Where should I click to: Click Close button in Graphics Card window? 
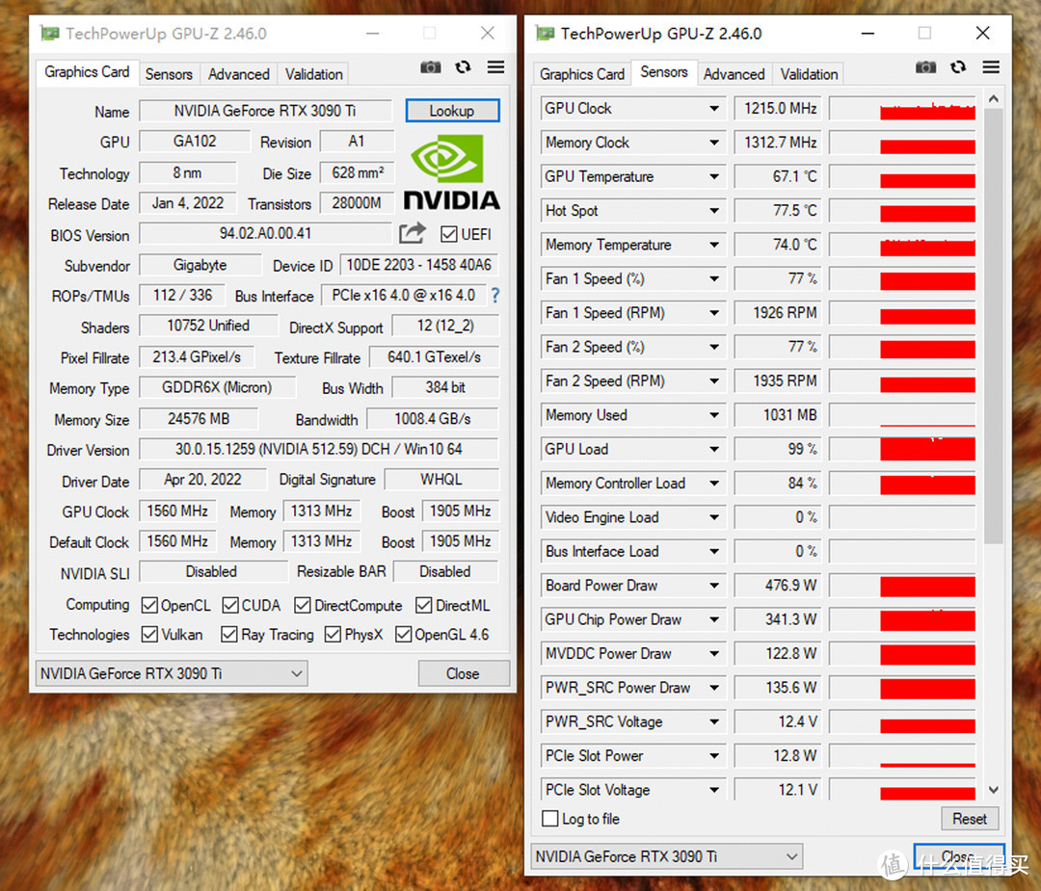pyautogui.click(x=464, y=673)
